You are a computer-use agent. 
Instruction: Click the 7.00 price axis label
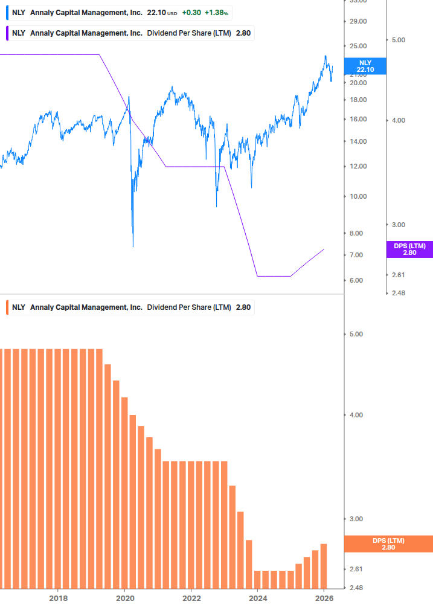pos(356,255)
